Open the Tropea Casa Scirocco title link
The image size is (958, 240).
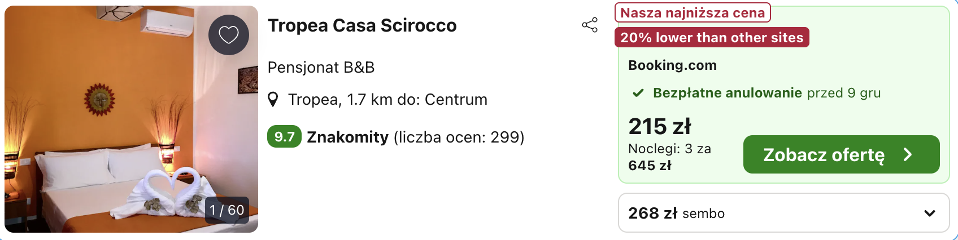(x=362, y=25)
